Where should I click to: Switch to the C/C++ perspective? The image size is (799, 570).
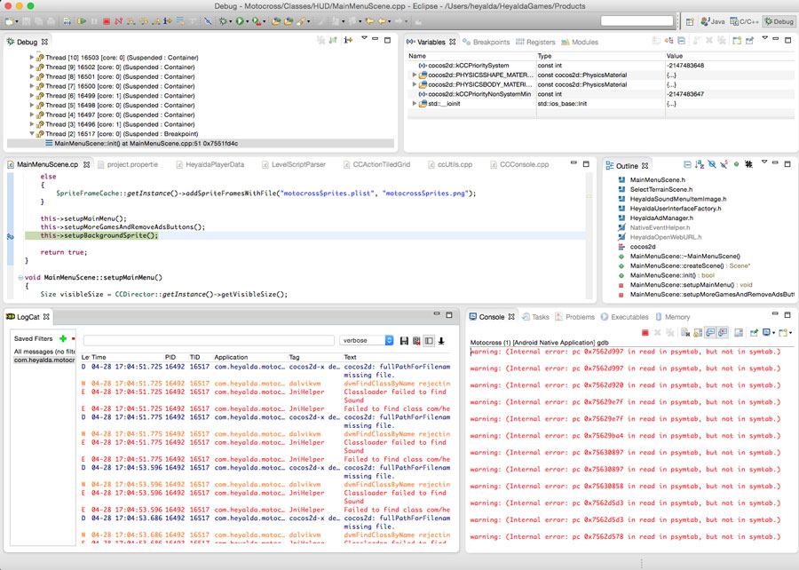click(x=745, y=21)
